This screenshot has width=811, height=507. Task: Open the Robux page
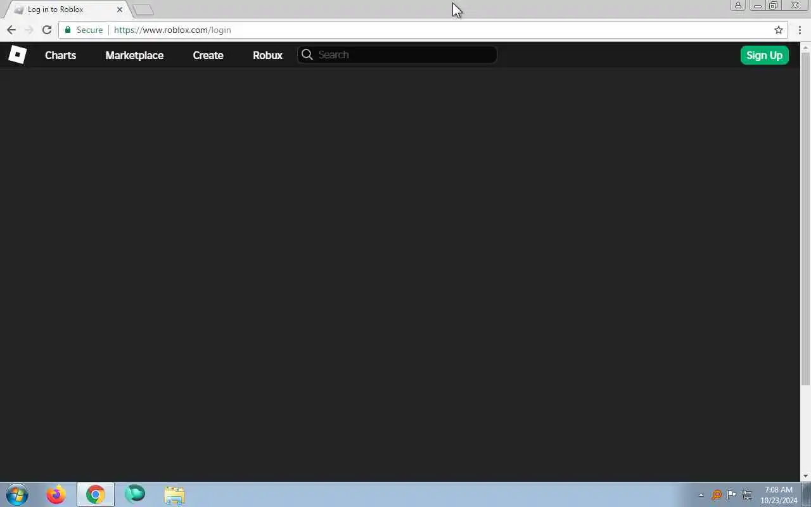[x=267, y=55]
